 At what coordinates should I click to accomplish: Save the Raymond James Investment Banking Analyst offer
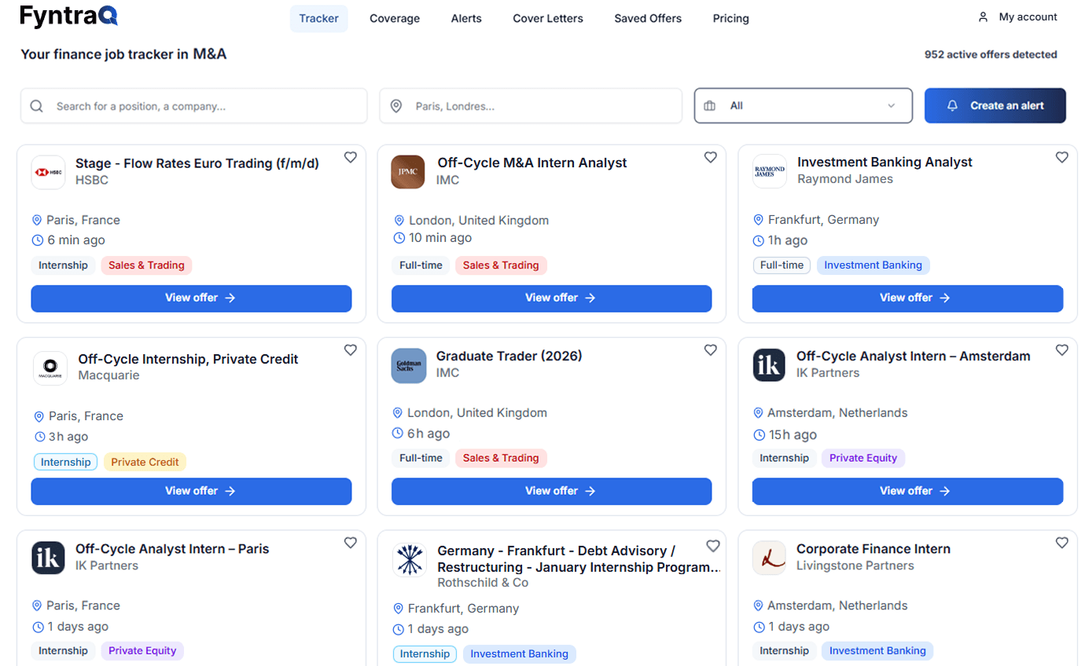pyautogui.click(x=1062, y=157)
